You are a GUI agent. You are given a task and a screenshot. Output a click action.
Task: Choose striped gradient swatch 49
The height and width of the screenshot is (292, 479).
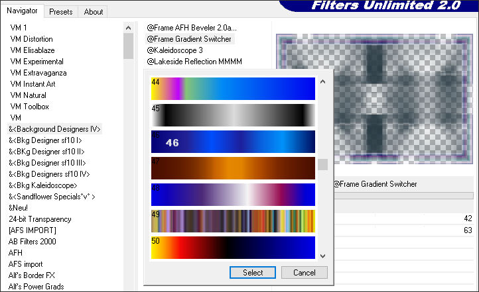pyautogui.click(x=233, y=221)
